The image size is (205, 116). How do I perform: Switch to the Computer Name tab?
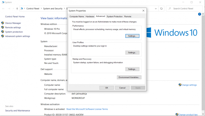pos(77,17)
